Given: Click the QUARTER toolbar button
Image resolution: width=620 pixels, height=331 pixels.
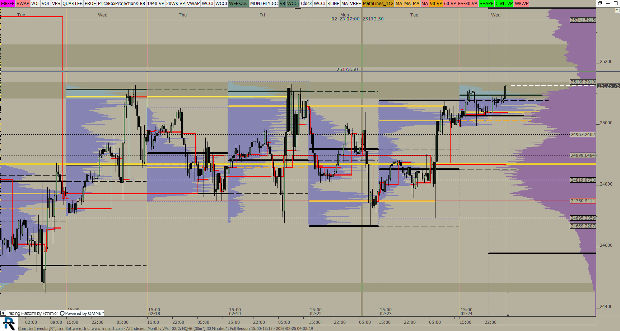Looking at the screenshot, I should coord(73,3).
